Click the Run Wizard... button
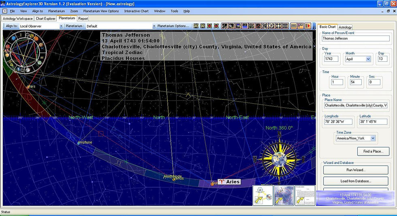Image resolution: width=397 pixels, height=216 pixels. [356, 170]
